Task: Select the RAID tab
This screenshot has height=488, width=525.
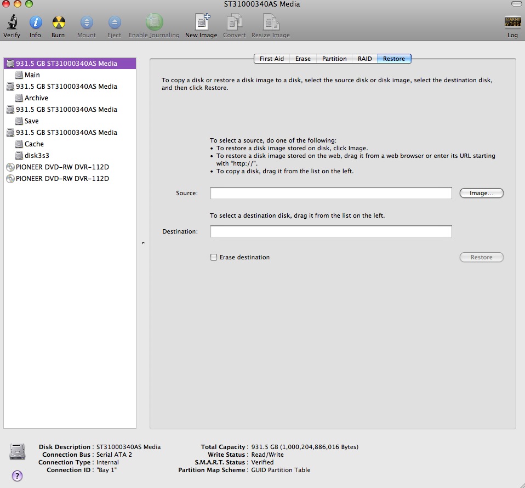Action: [364, 59]
